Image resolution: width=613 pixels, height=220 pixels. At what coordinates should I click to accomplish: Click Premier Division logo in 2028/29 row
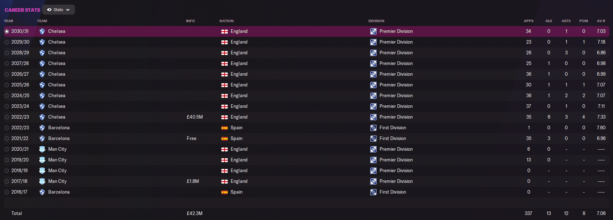pyautogui.click(x=373, y=53)
